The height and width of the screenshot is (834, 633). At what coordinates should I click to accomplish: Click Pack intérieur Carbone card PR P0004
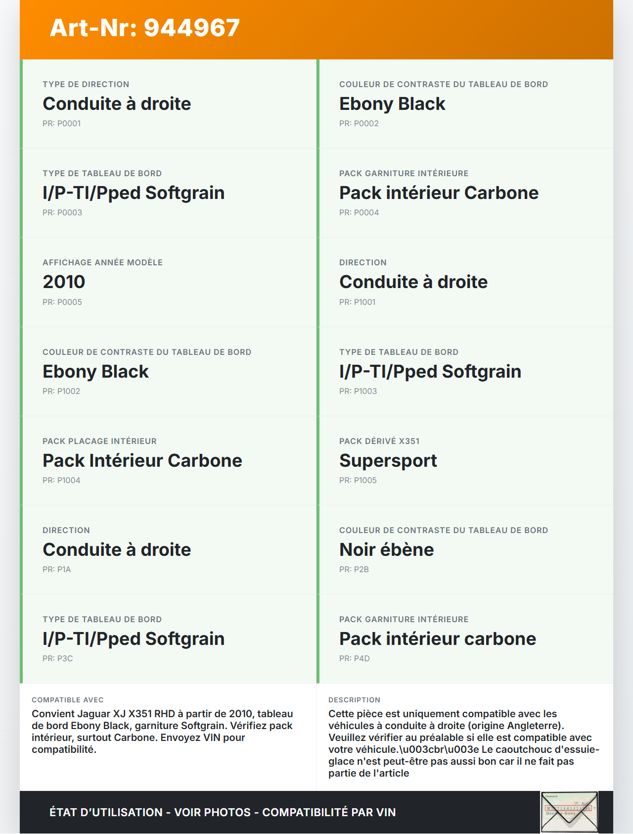[x=465, y=193]
